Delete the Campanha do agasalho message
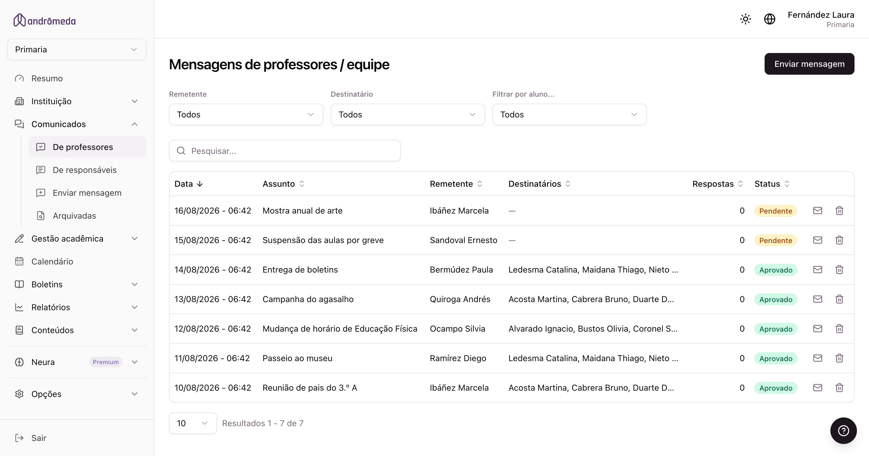Screen dimensions: 869x456 click(839, 299)
